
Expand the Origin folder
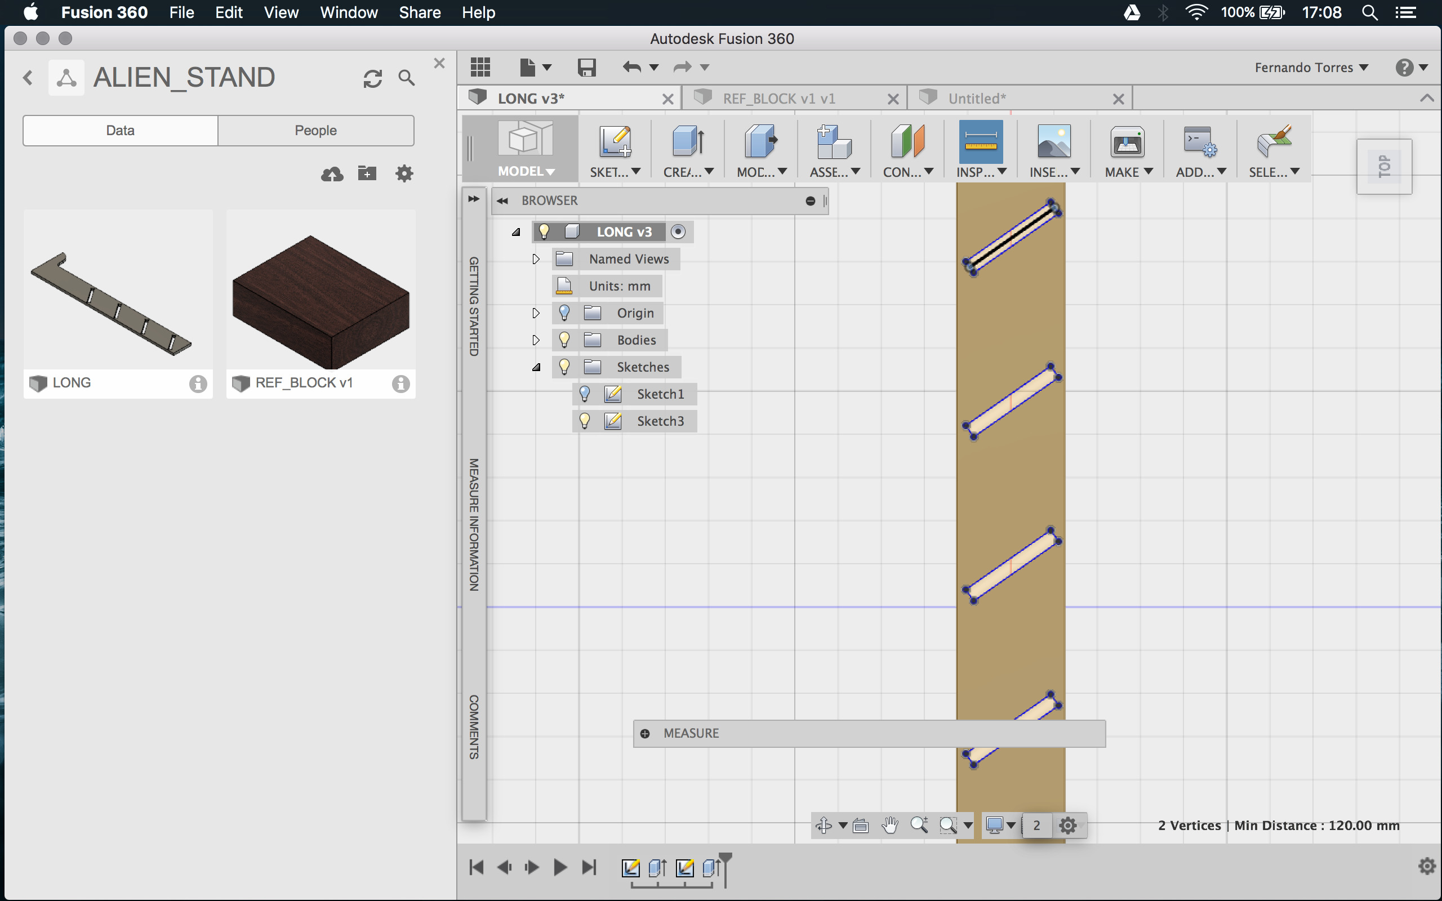[x=536, y=313]
